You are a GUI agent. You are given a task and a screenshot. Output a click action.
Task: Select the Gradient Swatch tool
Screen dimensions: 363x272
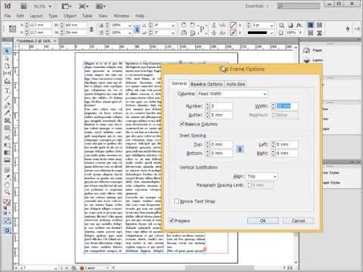coord(7,153)
